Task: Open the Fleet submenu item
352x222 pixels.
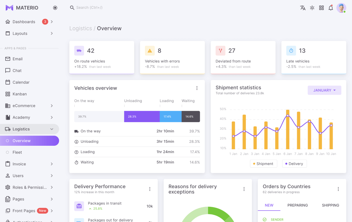Action: coord(29,152)
